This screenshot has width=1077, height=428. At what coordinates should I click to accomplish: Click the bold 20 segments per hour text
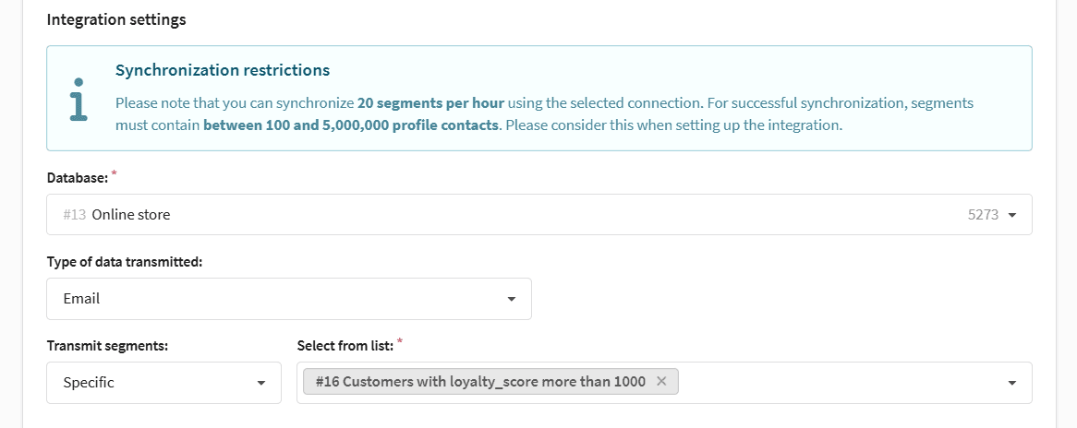(430, 103)
